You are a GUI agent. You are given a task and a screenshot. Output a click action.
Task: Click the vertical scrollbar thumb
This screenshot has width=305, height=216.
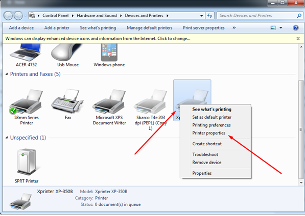(301, 129)
